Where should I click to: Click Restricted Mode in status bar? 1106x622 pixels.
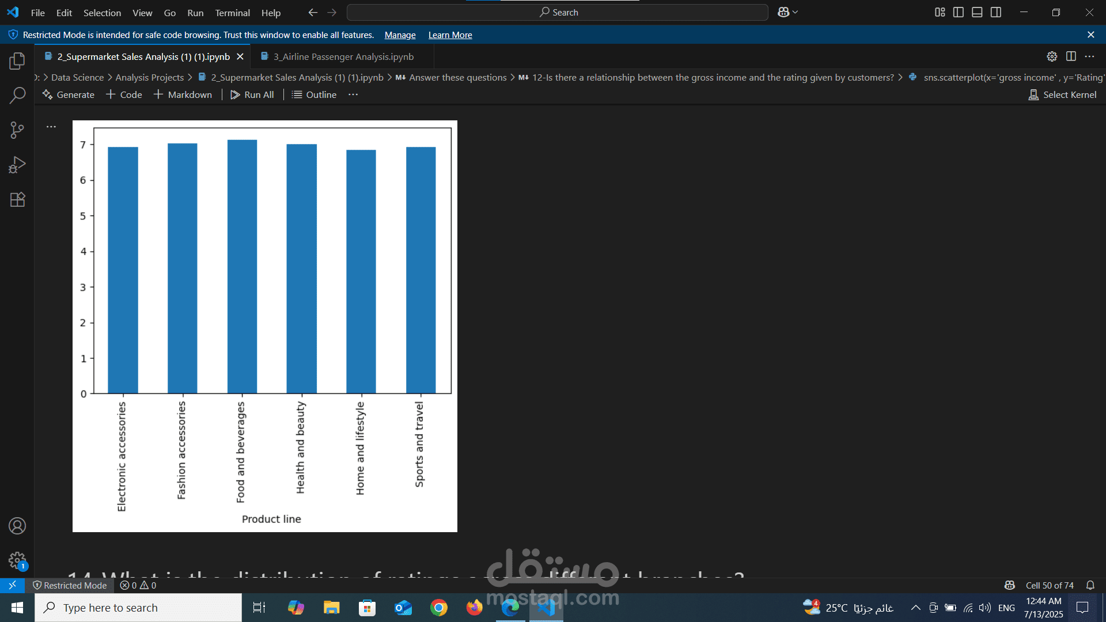click(x=70, y=585)
